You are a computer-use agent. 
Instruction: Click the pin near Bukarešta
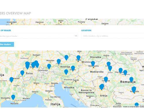coord(134,89)
